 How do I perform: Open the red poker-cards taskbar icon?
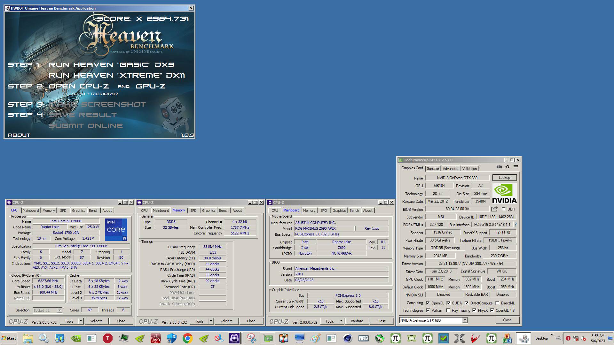tap(156, 338)
